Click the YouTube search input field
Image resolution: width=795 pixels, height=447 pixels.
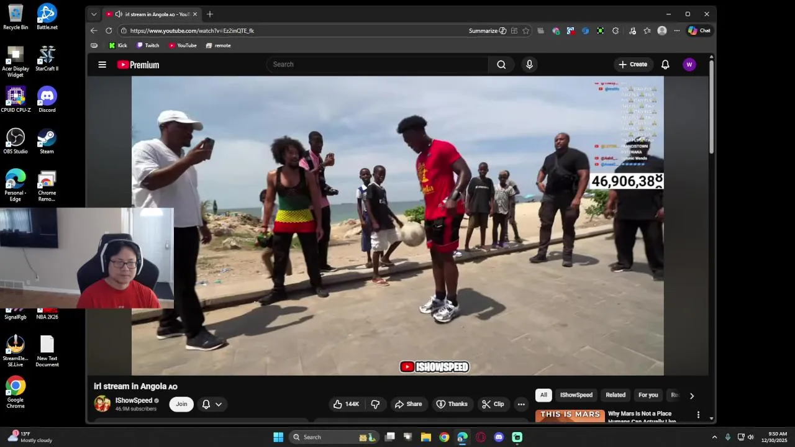[x=378, y=65]
